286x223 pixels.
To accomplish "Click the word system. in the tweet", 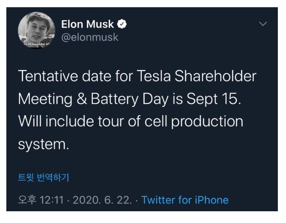I will pos(43,144).
